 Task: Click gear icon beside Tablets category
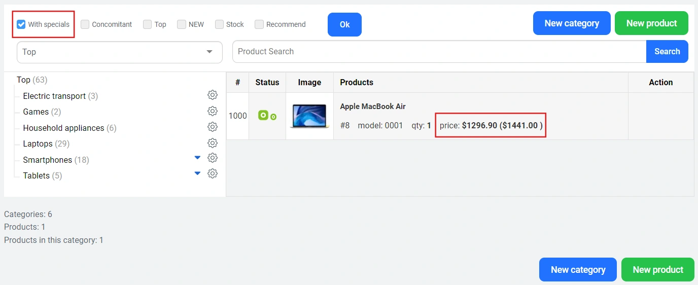pyautogui.click(x=213, y=173)
